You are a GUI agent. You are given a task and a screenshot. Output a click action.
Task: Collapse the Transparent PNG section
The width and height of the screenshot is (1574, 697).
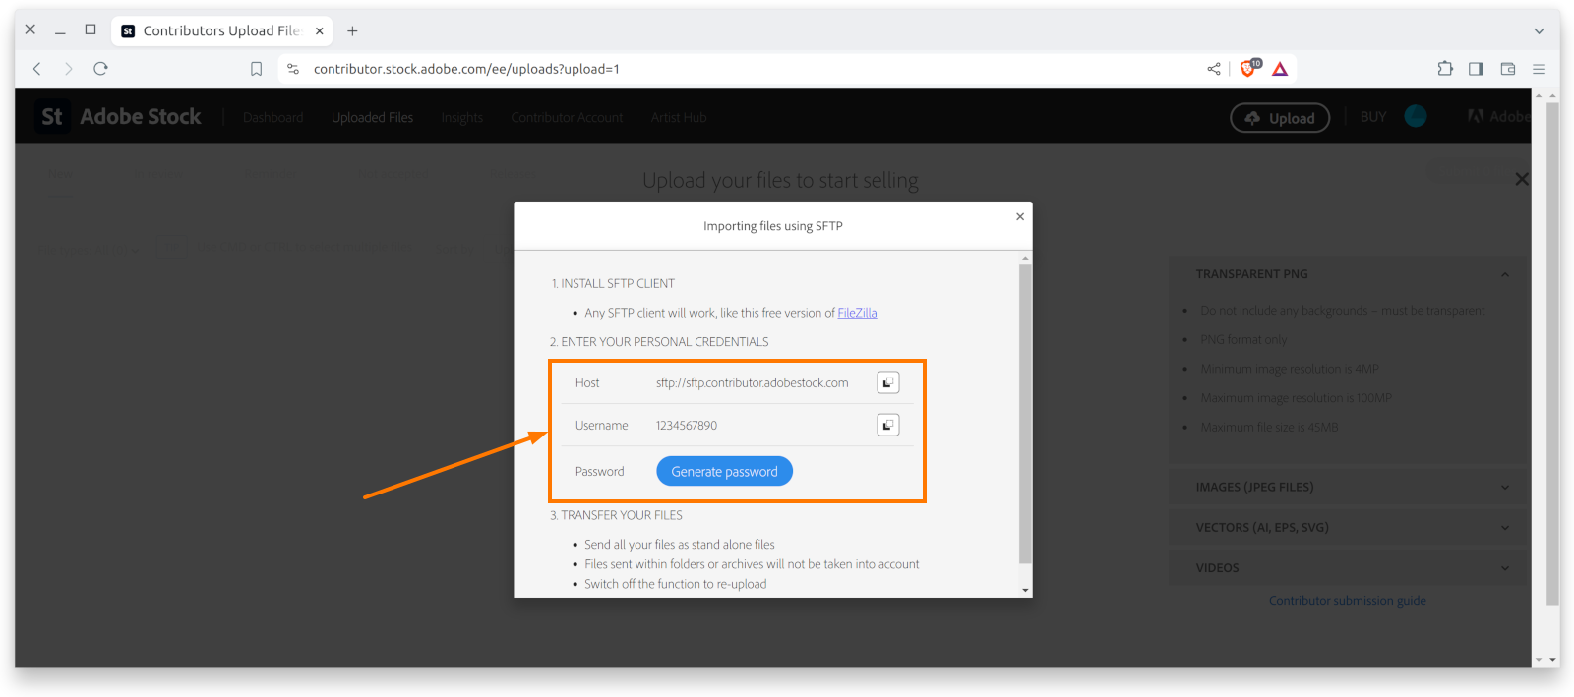1504,274
